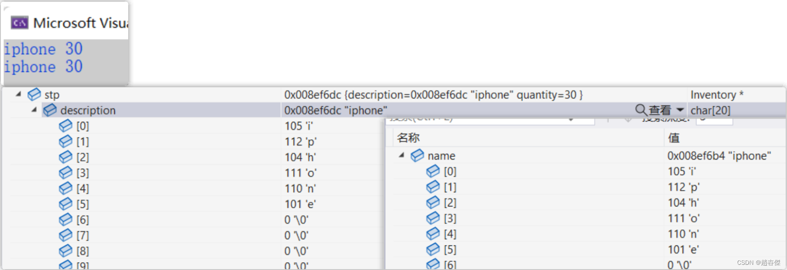787x270 pixels.
Task: Click the cube icon of name [0]
Action: click(433, 171)
